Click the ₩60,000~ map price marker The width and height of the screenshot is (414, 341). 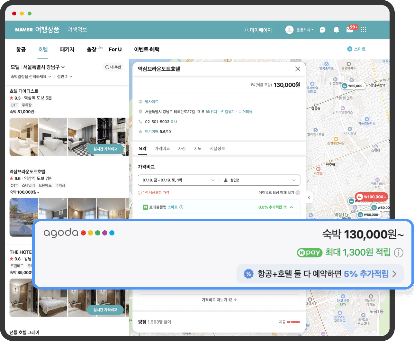click(369, 215)
